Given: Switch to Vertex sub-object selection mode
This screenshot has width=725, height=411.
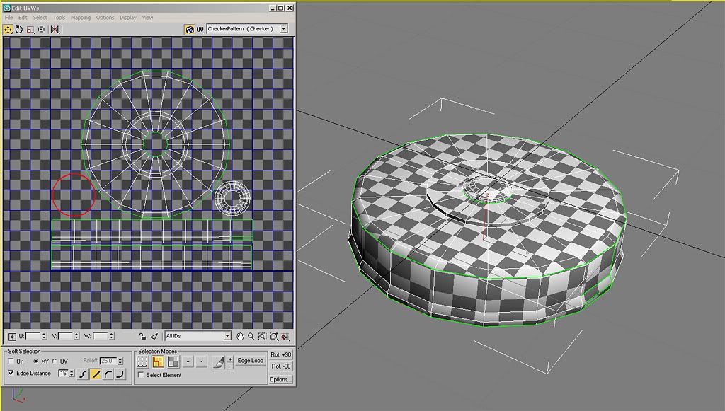Looking at the screenshot, I should point(143,361).
